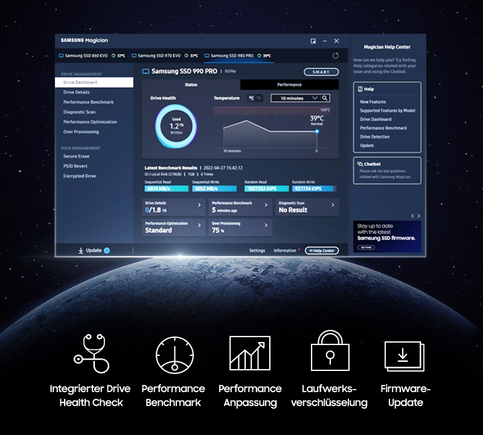Expand the Over Provisioning card arrow

(266, 225)
